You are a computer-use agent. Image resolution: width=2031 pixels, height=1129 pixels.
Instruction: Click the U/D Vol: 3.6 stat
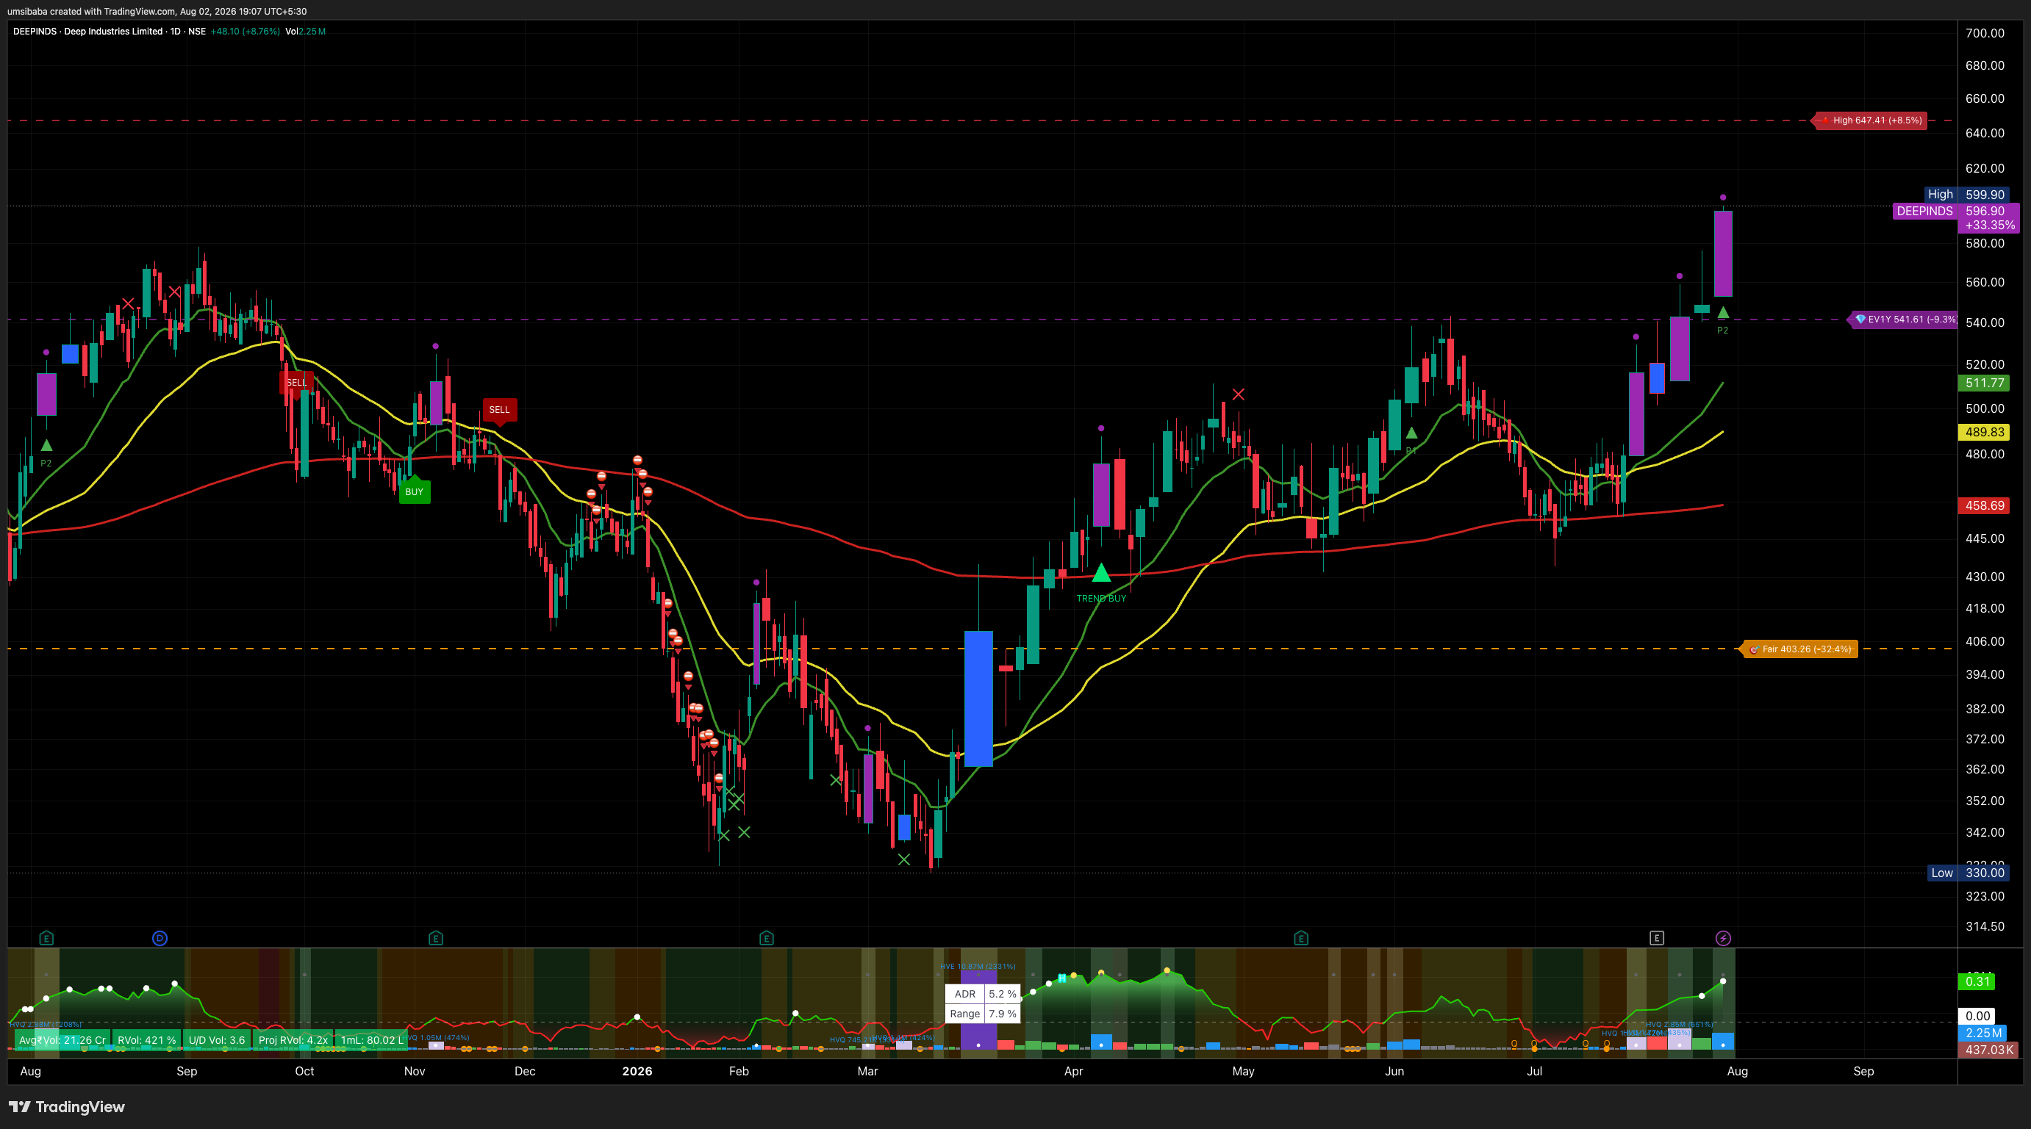click(x=217, y=1040)
